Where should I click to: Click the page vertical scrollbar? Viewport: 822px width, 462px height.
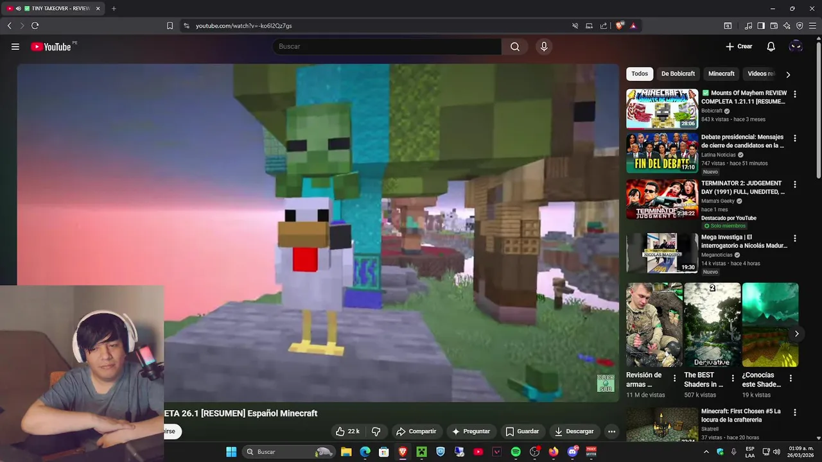pos(818,109)
